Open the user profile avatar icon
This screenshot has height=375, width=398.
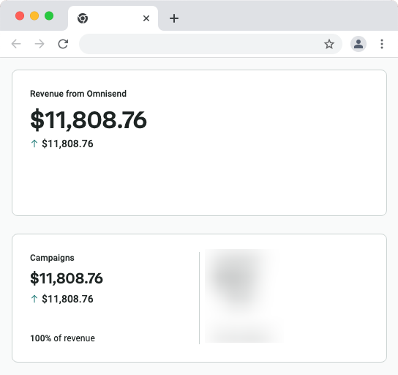[x=358, y=44]
